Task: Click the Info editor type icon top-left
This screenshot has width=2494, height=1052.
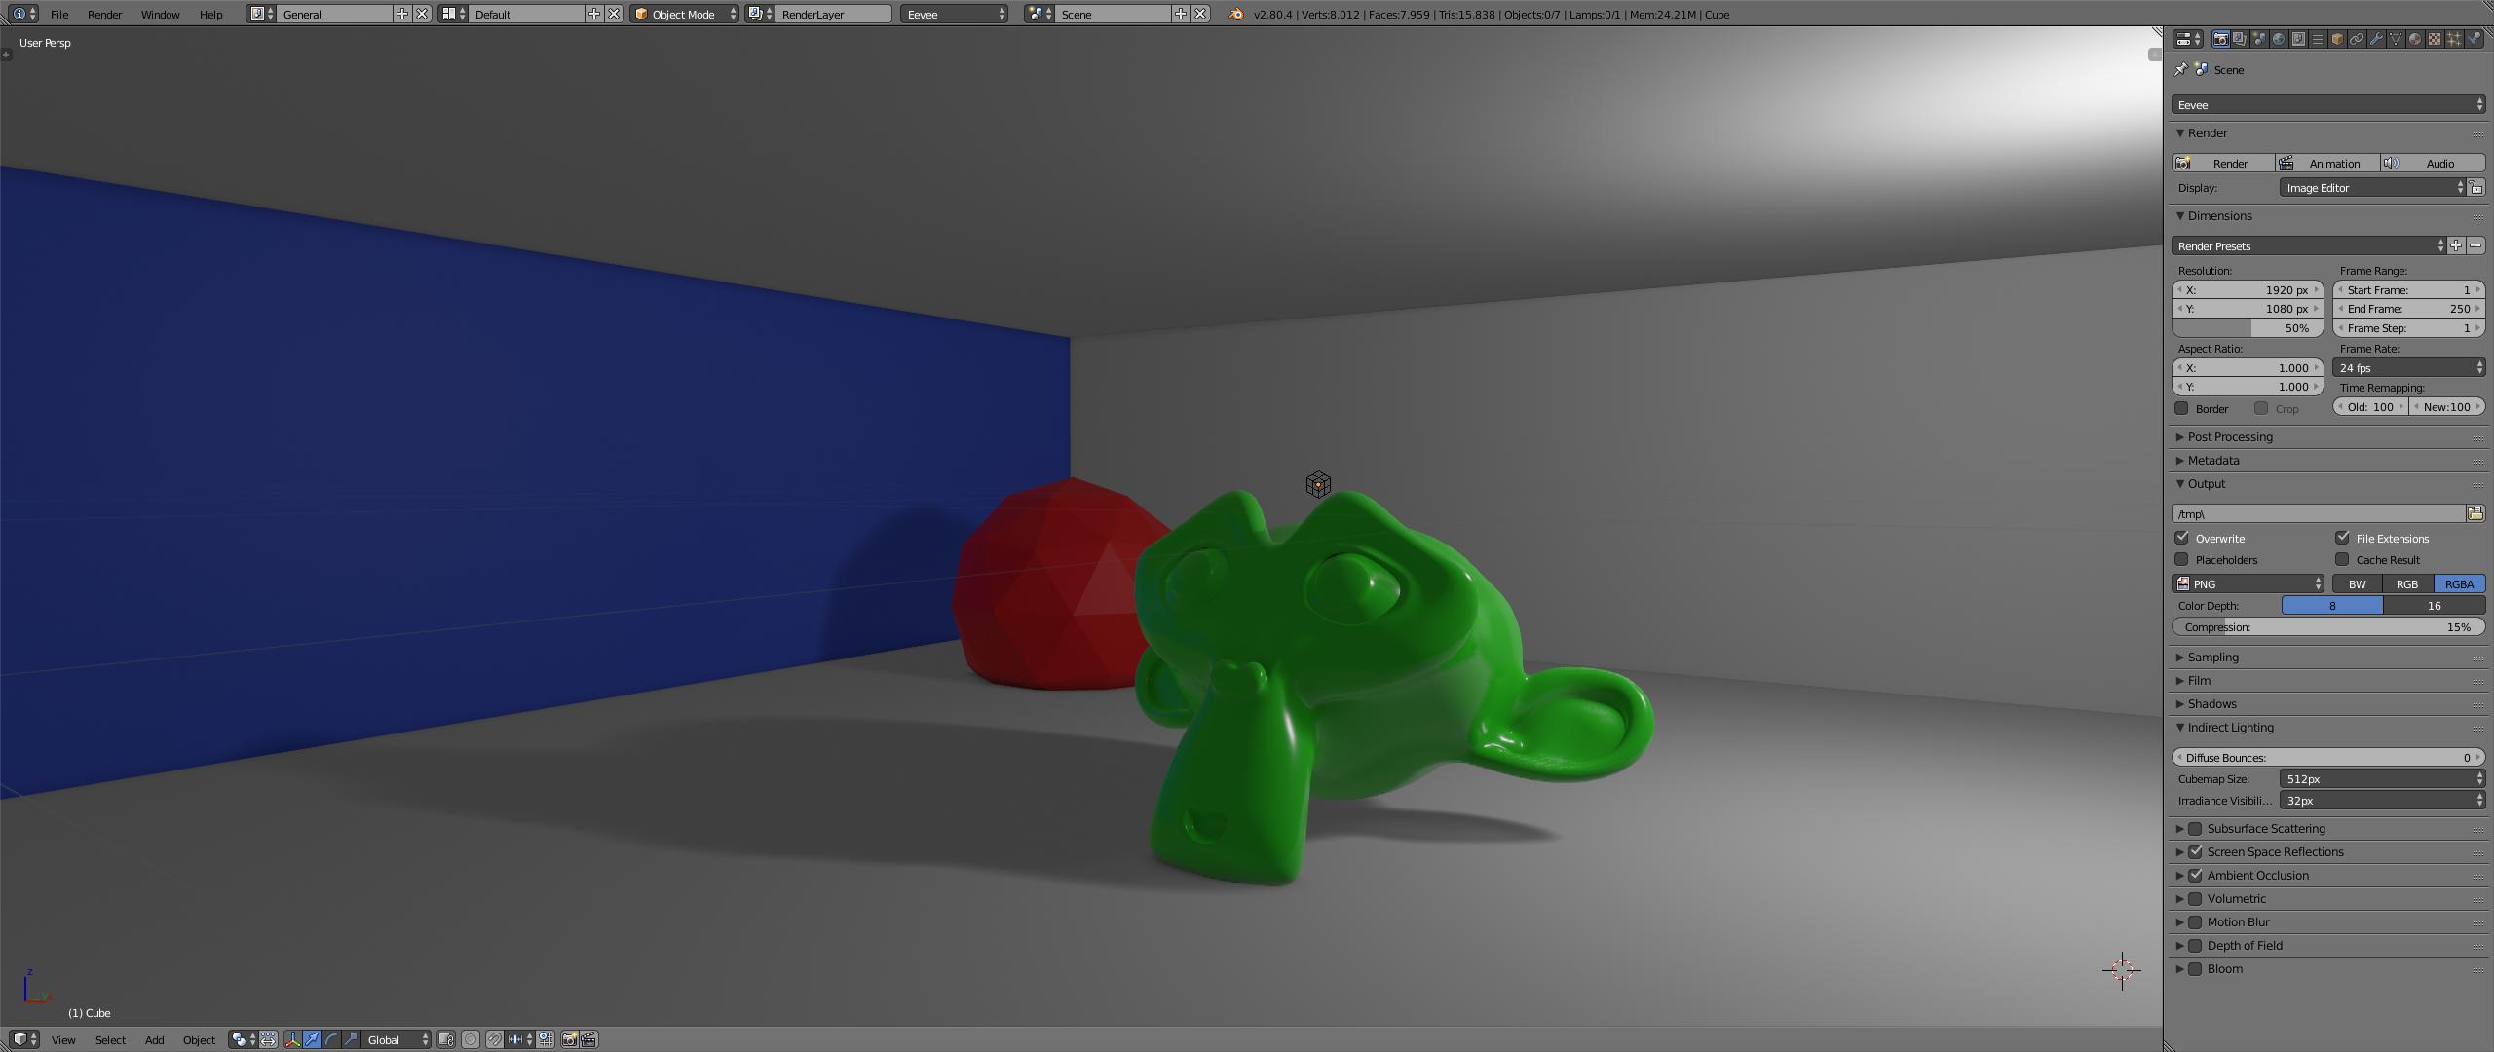Action: 24,14
